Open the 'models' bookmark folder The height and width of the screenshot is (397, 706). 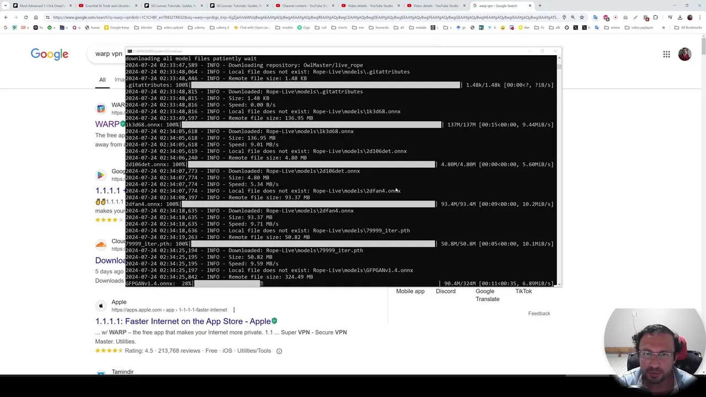pyautogui.click(x=284, y=28)
